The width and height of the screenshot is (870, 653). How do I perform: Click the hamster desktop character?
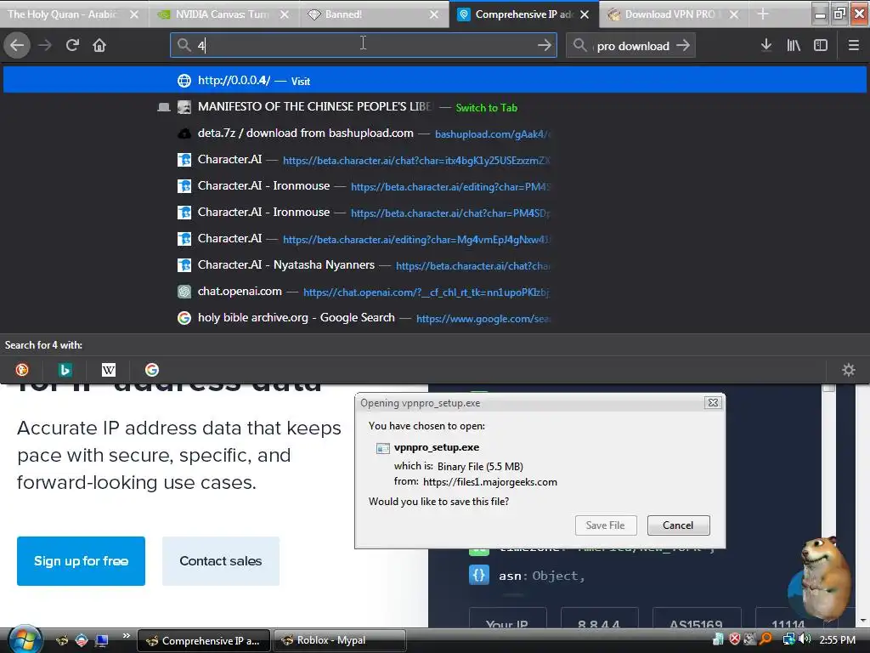coord(822,577)
